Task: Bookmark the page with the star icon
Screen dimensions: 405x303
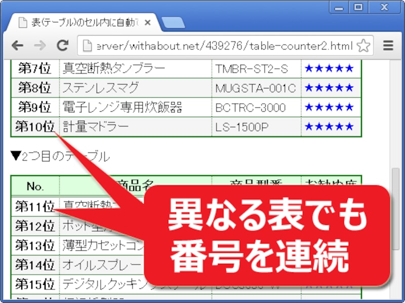Action: [x=363, y=46]
